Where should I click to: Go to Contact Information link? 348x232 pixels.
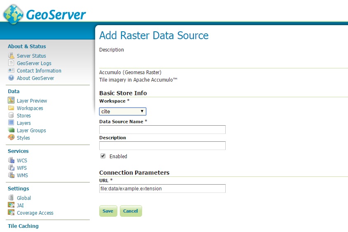39,70
